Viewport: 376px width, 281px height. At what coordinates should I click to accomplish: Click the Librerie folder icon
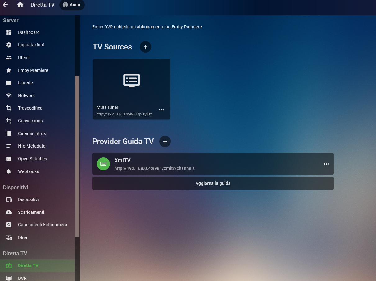click(9, 83)
